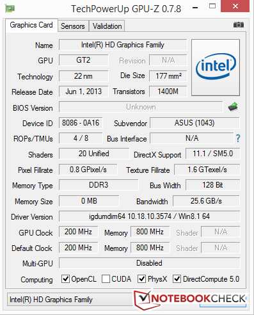This screenshot has height=315, width=254.
Task: Click the Subvendor ASUS field
Action: [x=194, y=123]
